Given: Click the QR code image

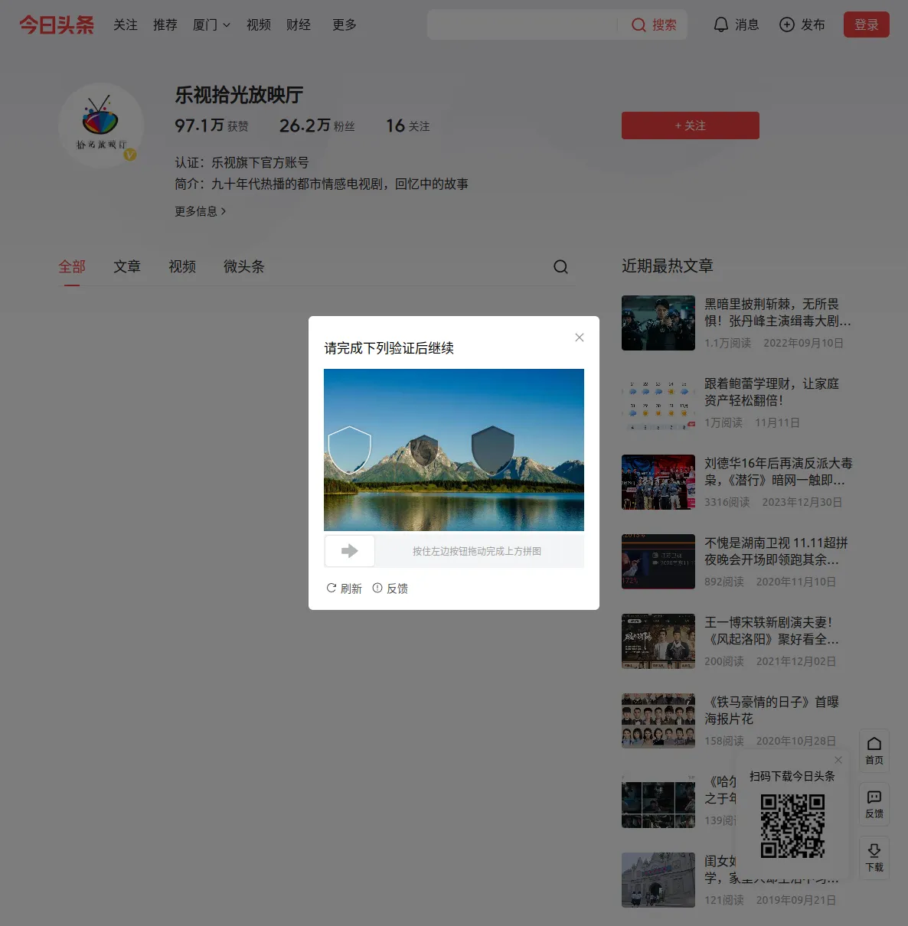Looking at the screenshot, I should pyautogui.click(x=792, y=826).
